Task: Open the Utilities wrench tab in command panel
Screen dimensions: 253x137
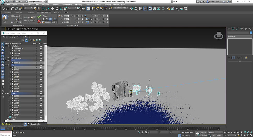Action: pos(250,29)
